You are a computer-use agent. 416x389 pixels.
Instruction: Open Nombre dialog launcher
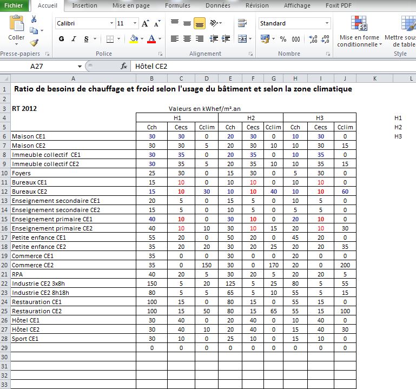[x=328, y=54]
